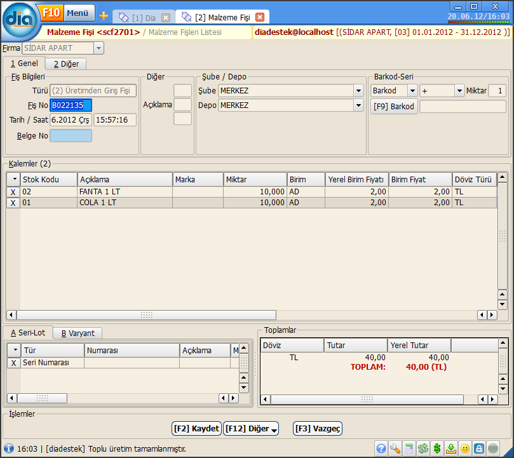Click the [F2] Kaydet button

click(x=196, y=429)
